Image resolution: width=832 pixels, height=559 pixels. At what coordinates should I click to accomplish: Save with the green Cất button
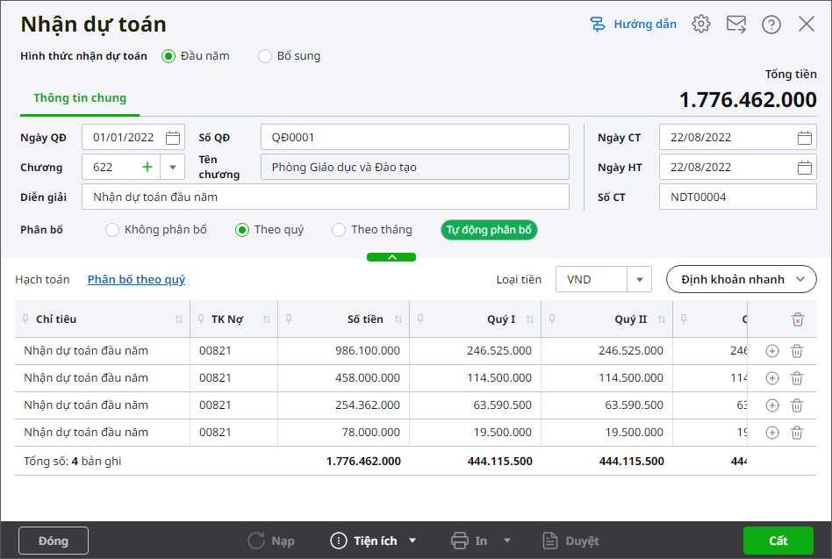(778, 541)
